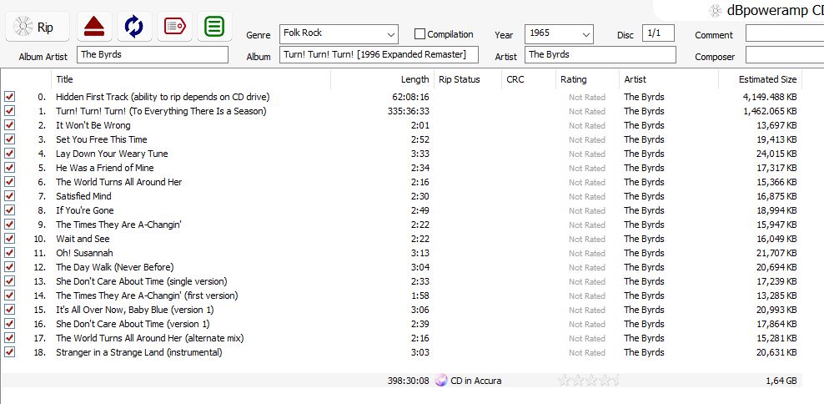Set album rating using bottom stars
The image size is (824, 404).
[x=588, y=381]
